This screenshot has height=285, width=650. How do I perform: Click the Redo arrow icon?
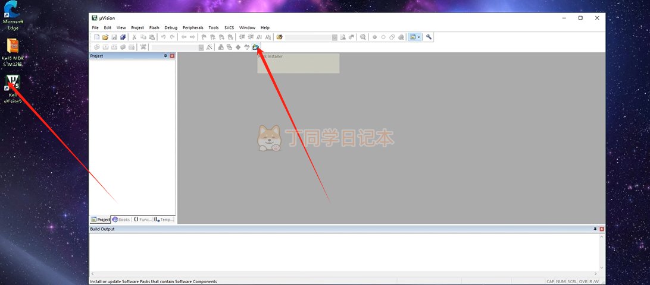pos(172,37)
